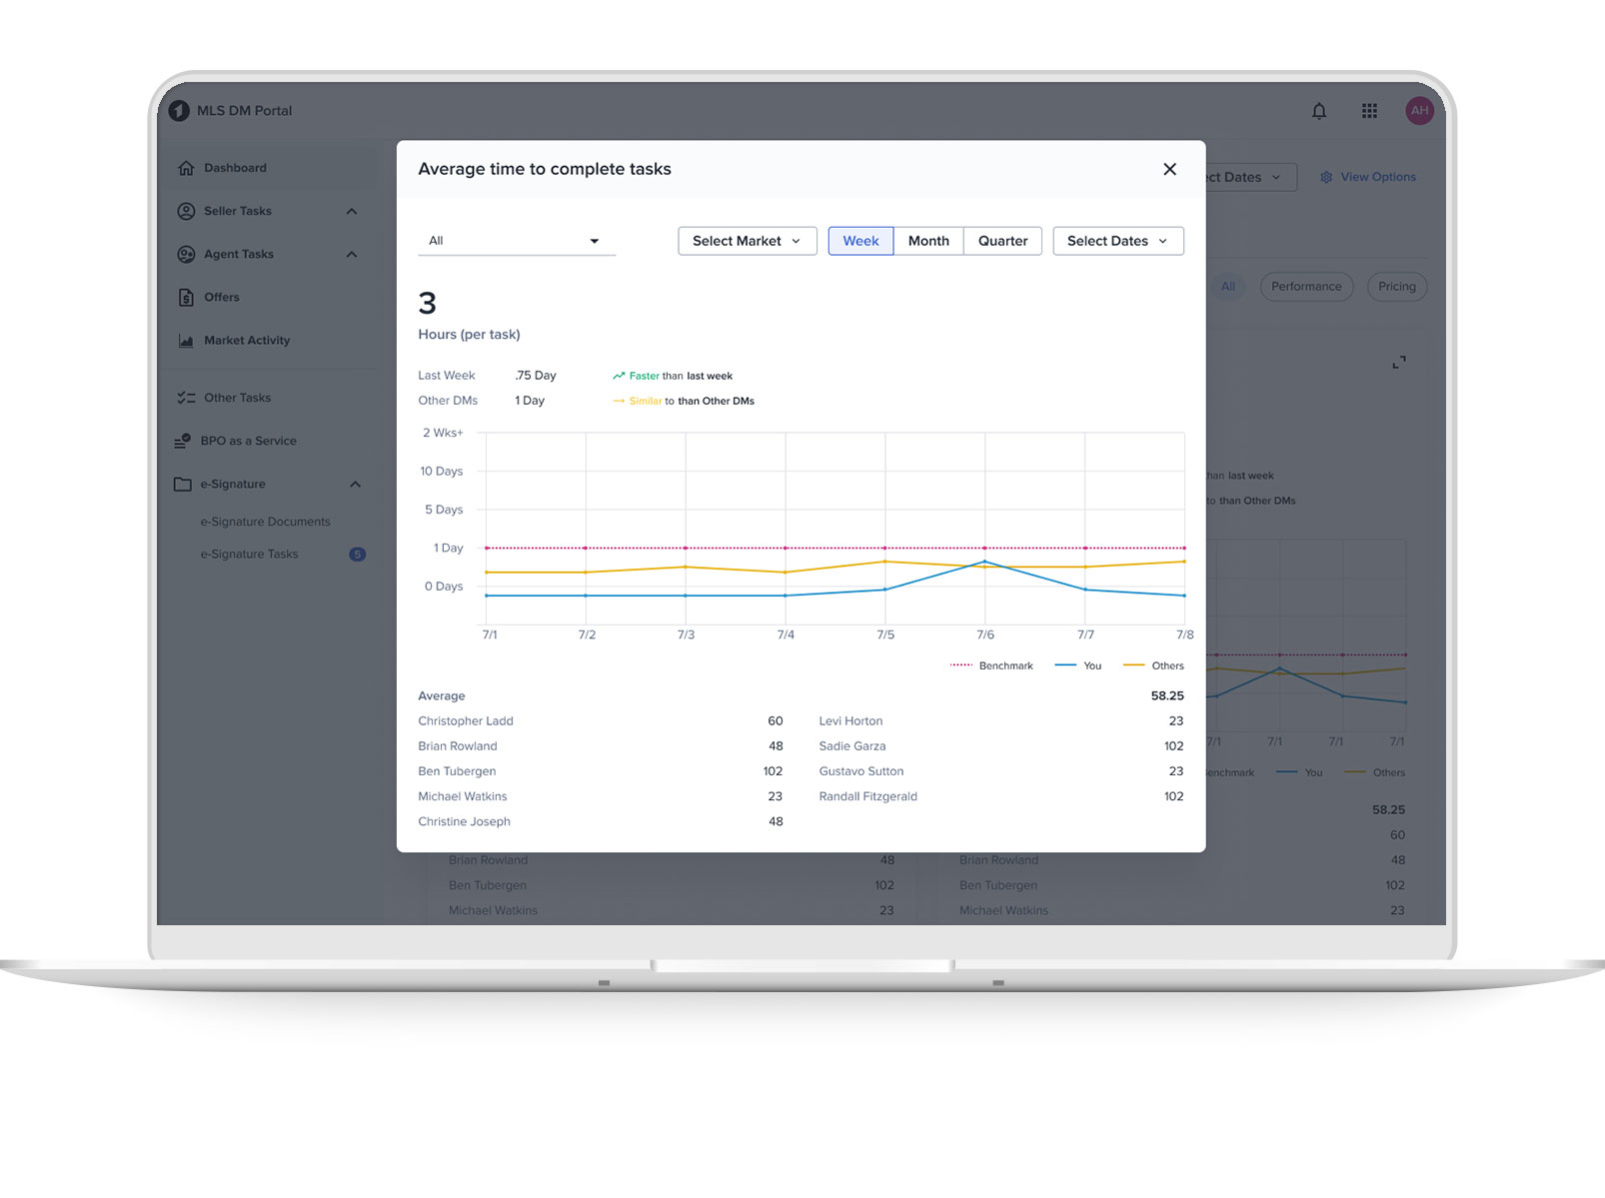Click the AH user avatar
Viewport: 1605px width, 1198px height.
point(1419,111)
